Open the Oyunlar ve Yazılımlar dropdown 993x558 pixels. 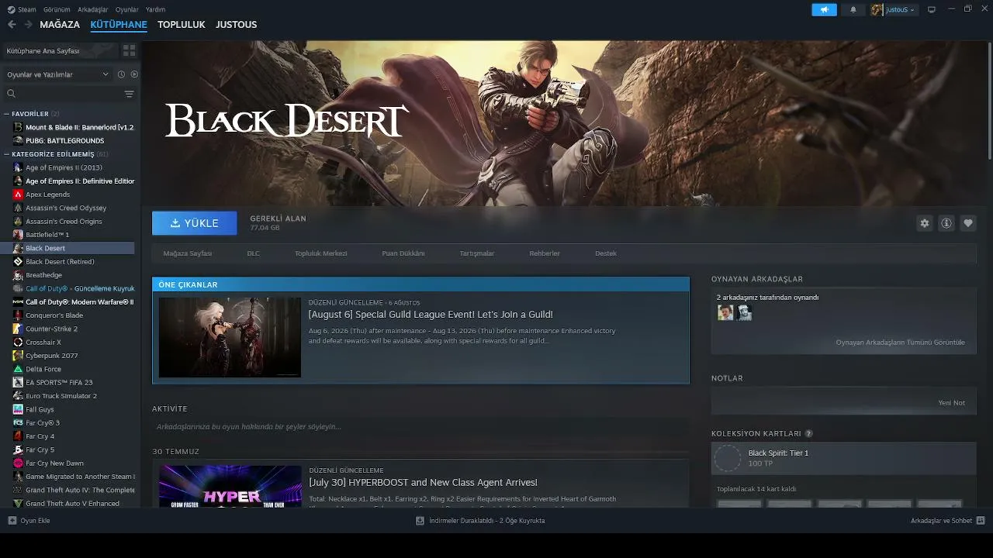58,74
